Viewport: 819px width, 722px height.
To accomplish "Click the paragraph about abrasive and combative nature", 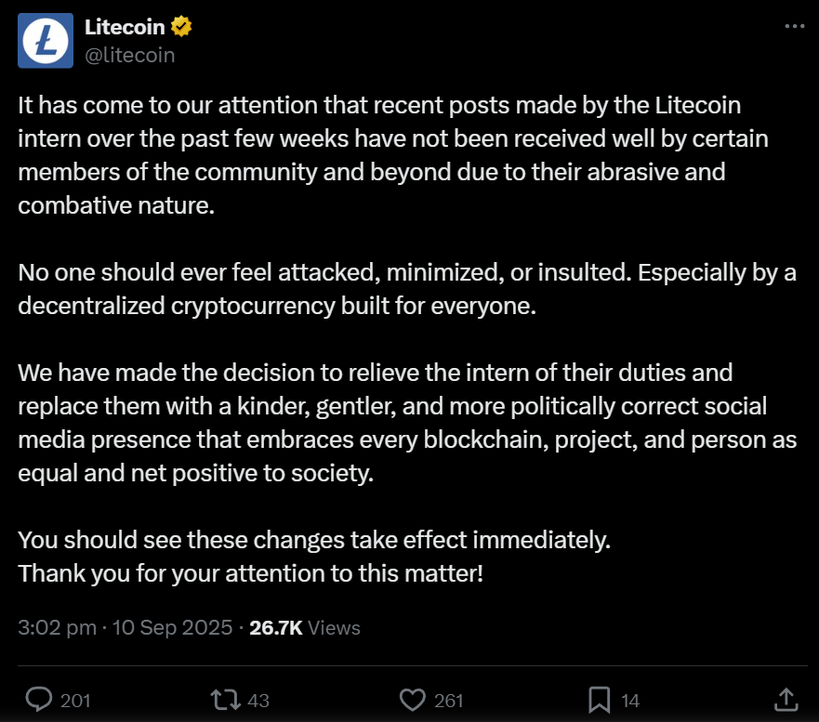I will pyautogui.click(x=393, y=155).
